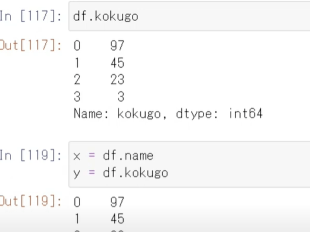The image size is (310, 232).
Task: Place cursor on df.kokugo in cell 117
Action: 105,17
